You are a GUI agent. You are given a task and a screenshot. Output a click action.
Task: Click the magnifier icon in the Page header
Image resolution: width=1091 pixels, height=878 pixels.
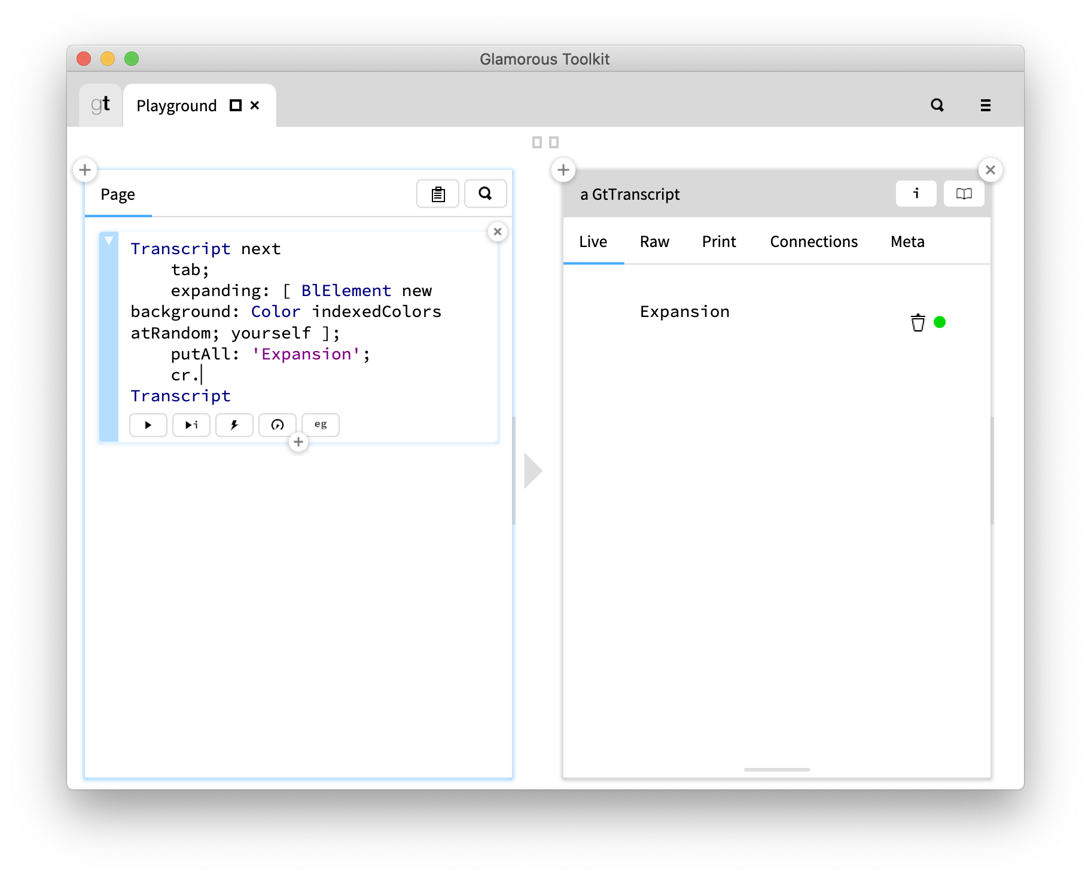click(x=485, y=194)
